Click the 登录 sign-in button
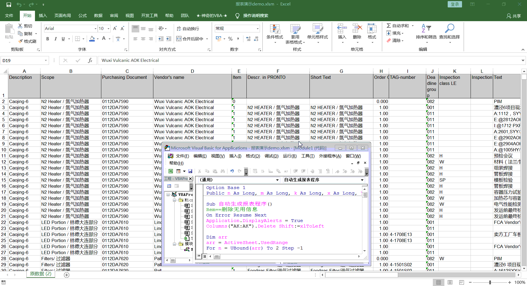The width and height of the screenshot is (527, 286). click(455, 4)
